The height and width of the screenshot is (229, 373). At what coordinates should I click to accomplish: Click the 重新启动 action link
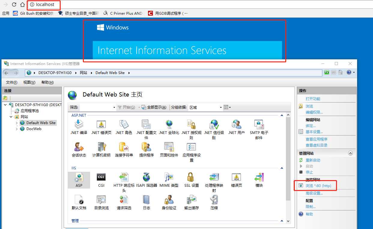point(313,160)
